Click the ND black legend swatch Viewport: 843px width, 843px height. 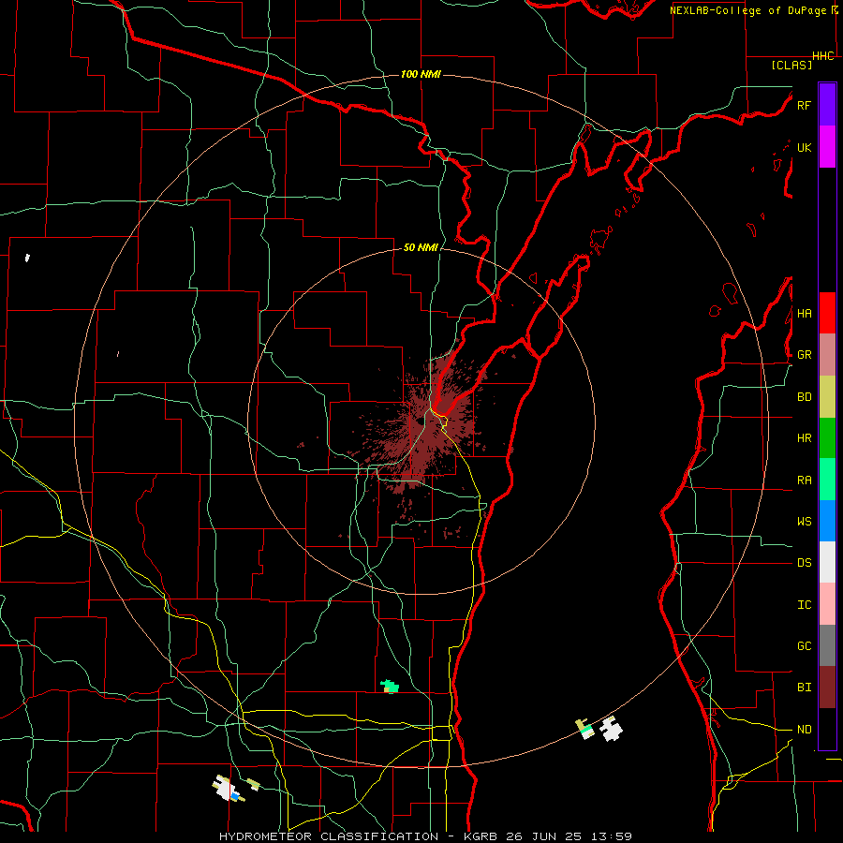pyautogui.click(x=827, y=729)
